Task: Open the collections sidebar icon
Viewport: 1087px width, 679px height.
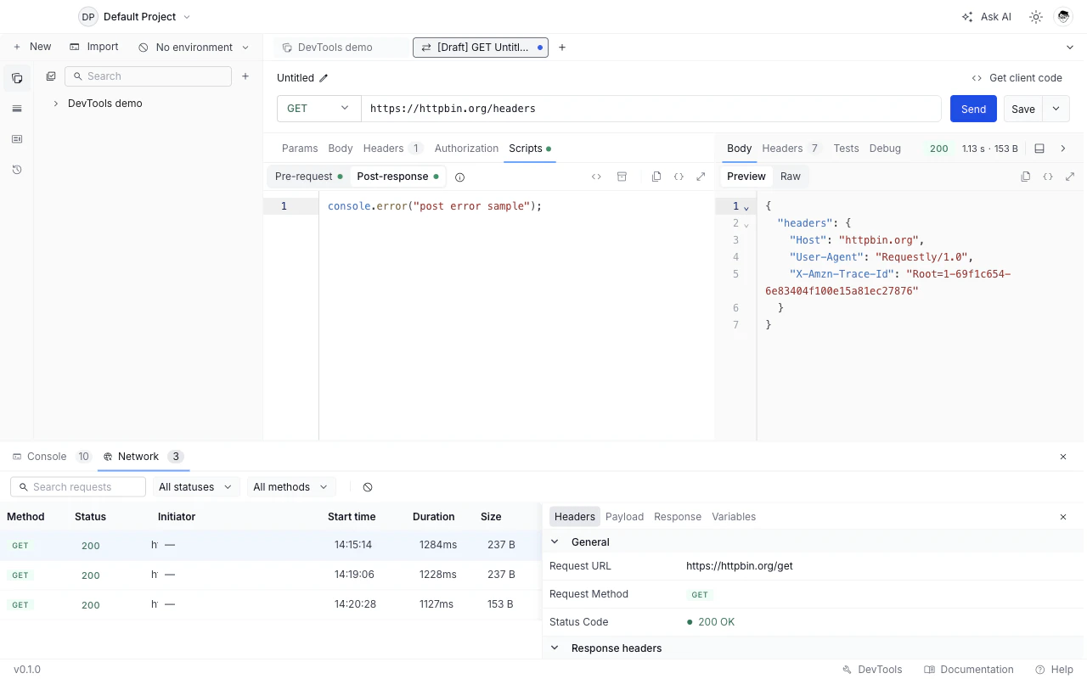Action: click(x=17, y=78)
